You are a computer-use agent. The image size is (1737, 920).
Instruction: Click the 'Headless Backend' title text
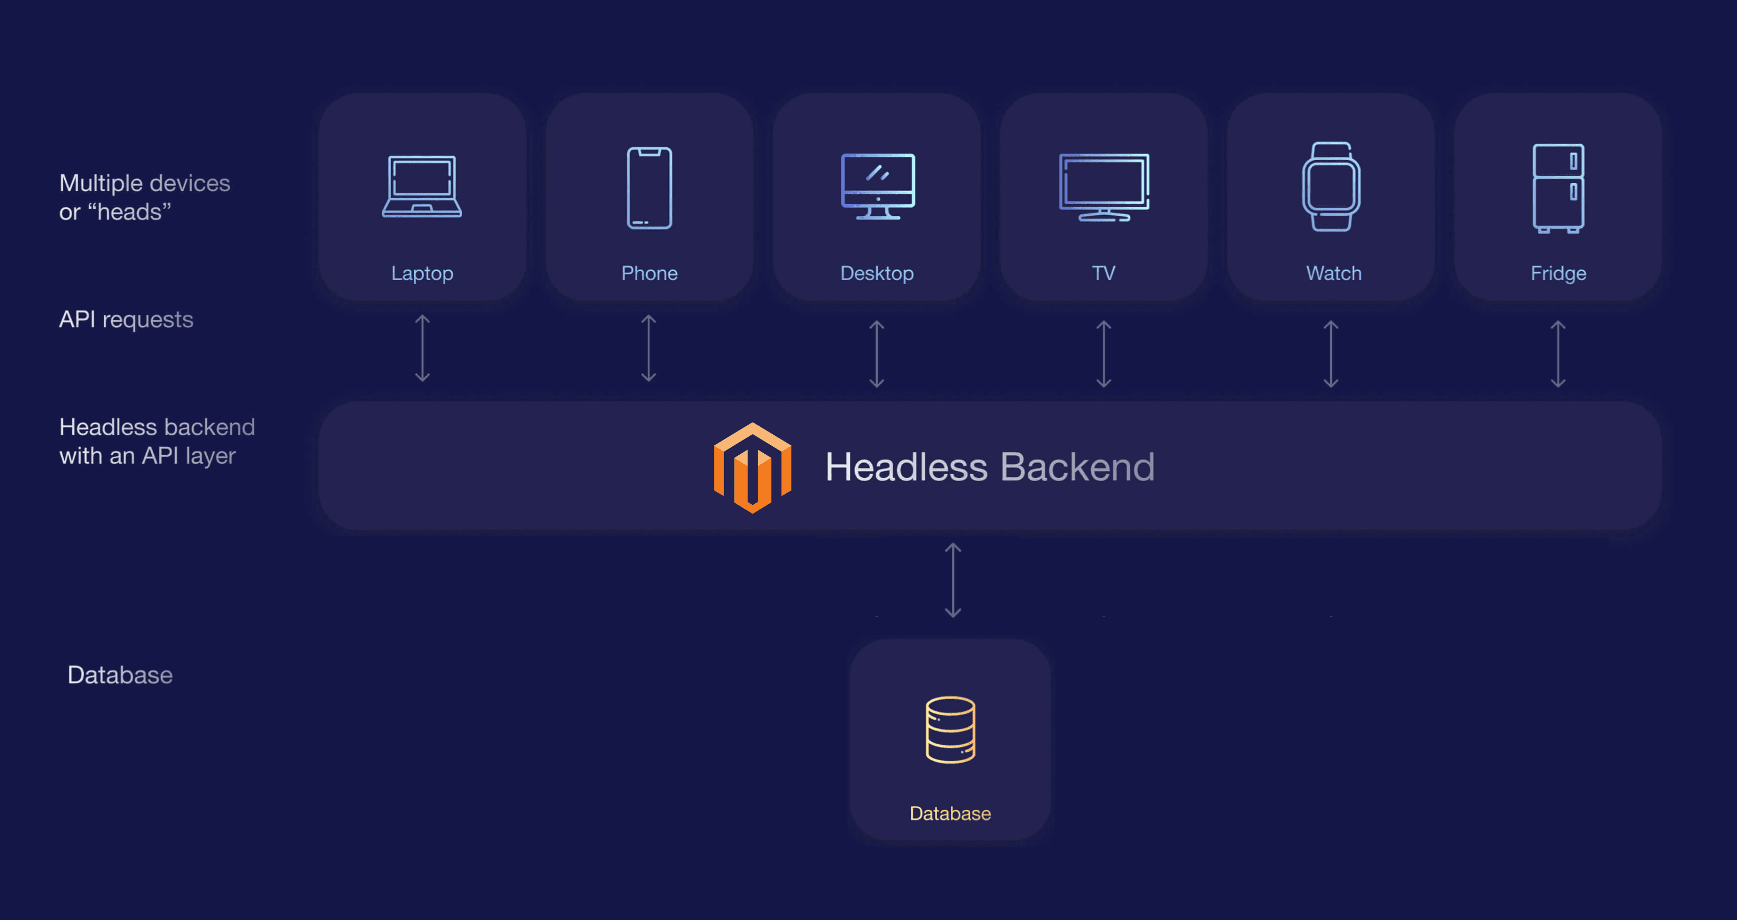point(990,467)
